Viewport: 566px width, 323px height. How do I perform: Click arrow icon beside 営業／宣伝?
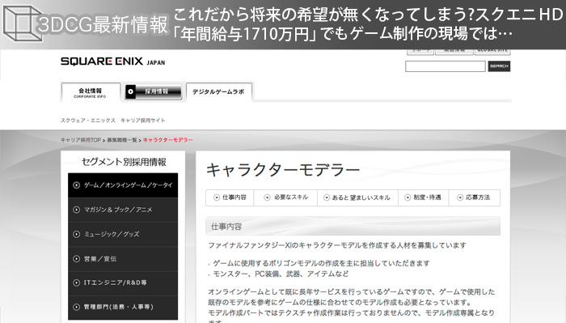coord(76,259)
